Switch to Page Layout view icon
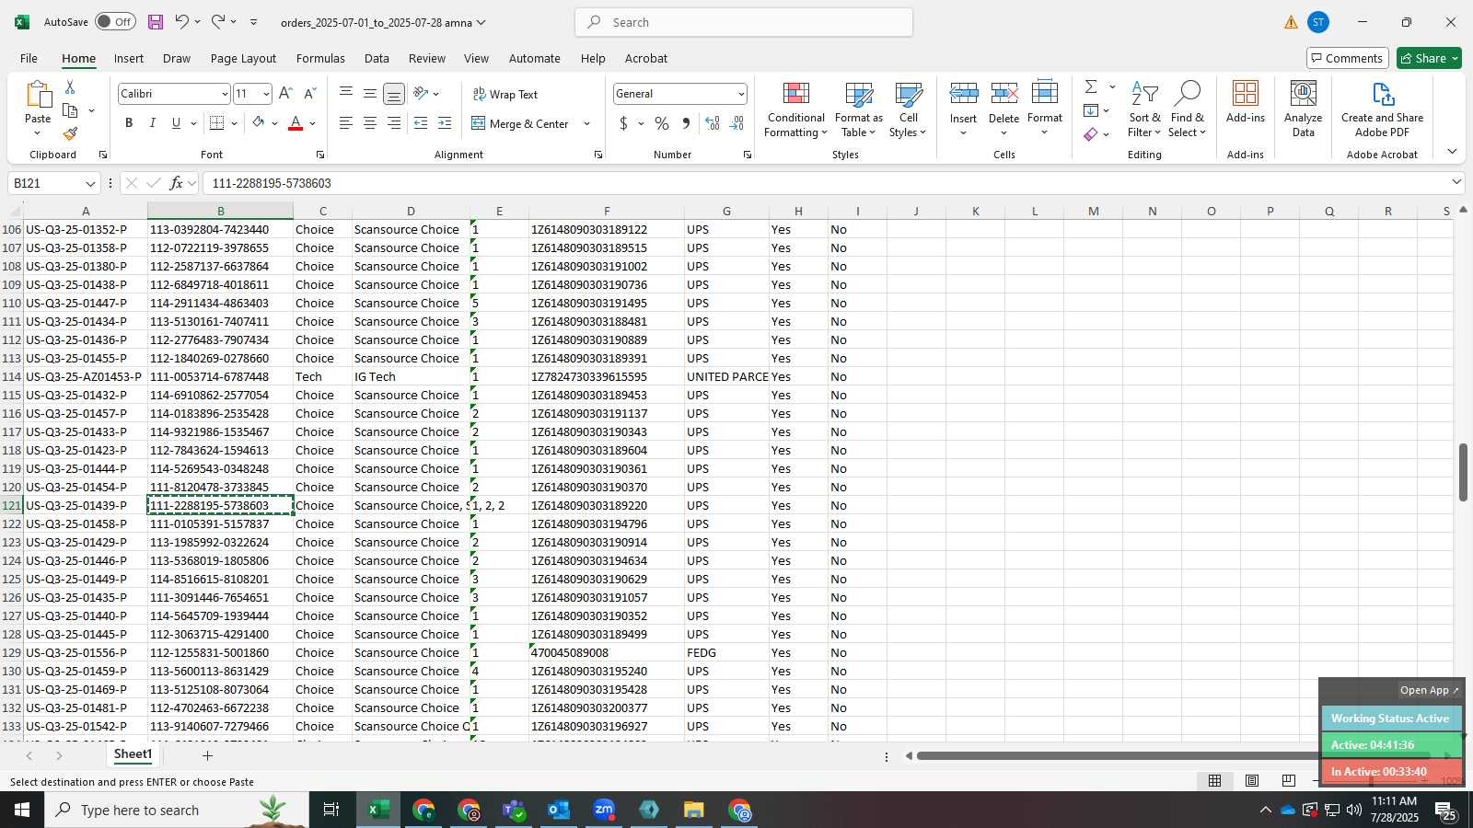The height and width of the screenshot is (828, 1473). (1252, 781)
